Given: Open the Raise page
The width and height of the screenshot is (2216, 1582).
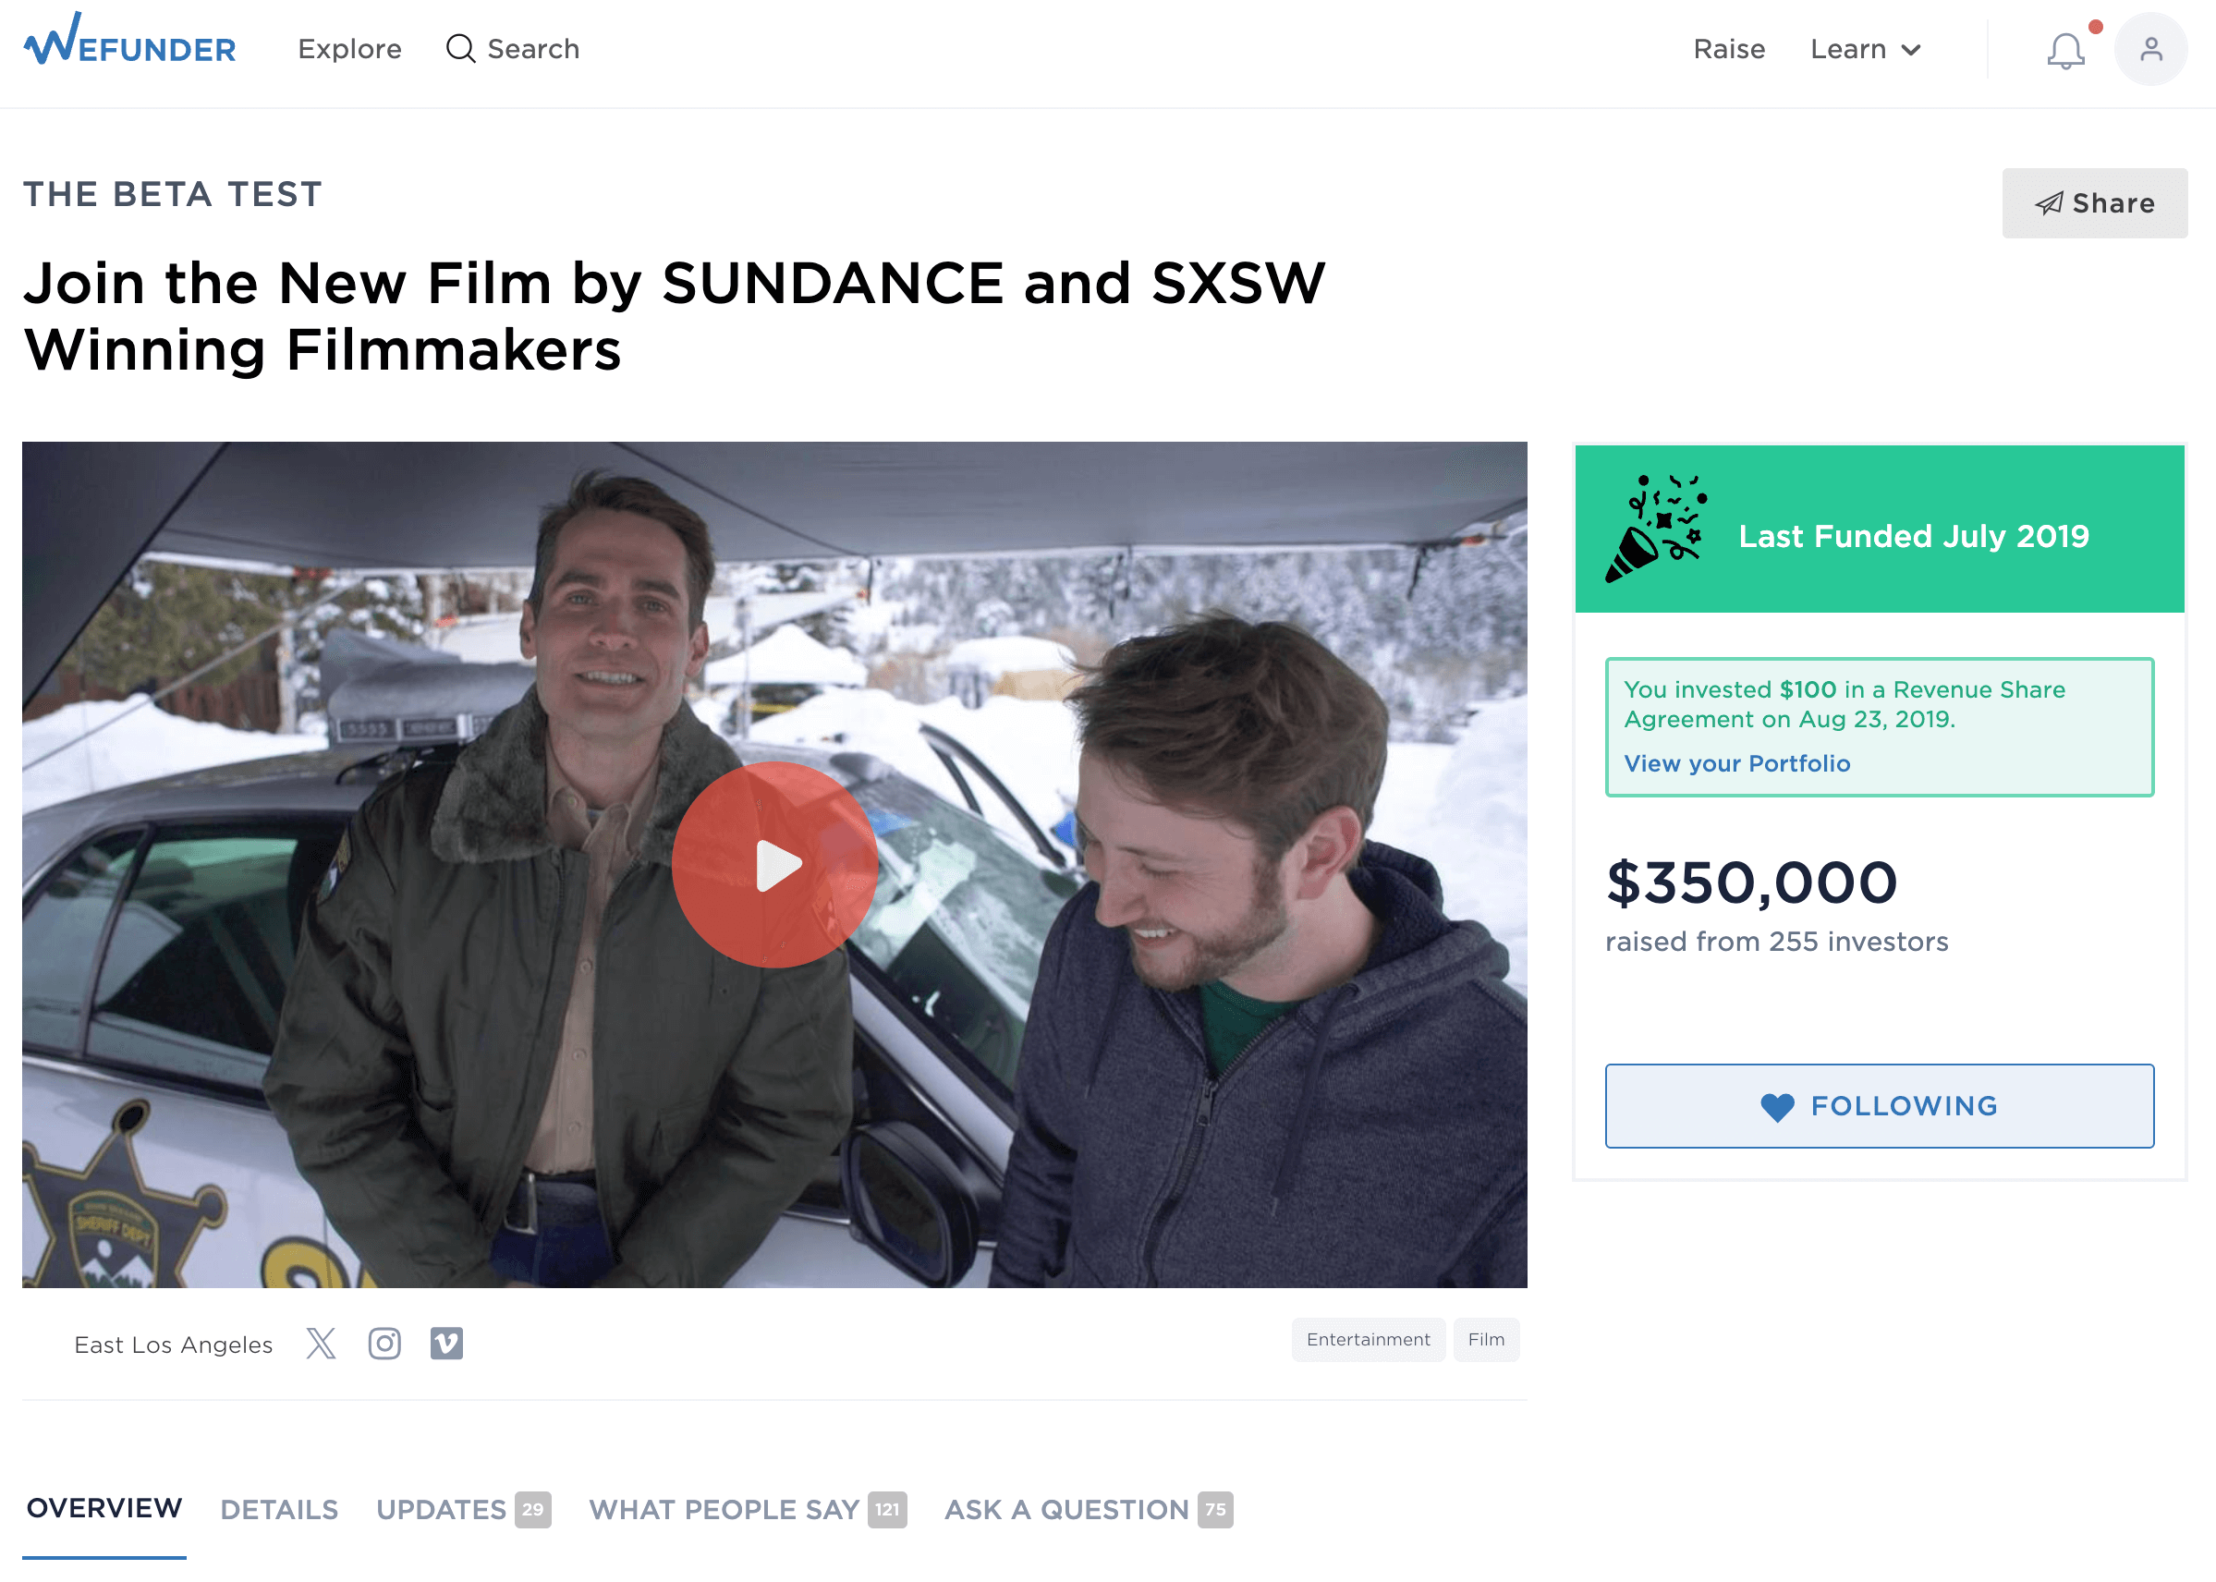Looking at the screenshot, I should tap(1729, 50).
